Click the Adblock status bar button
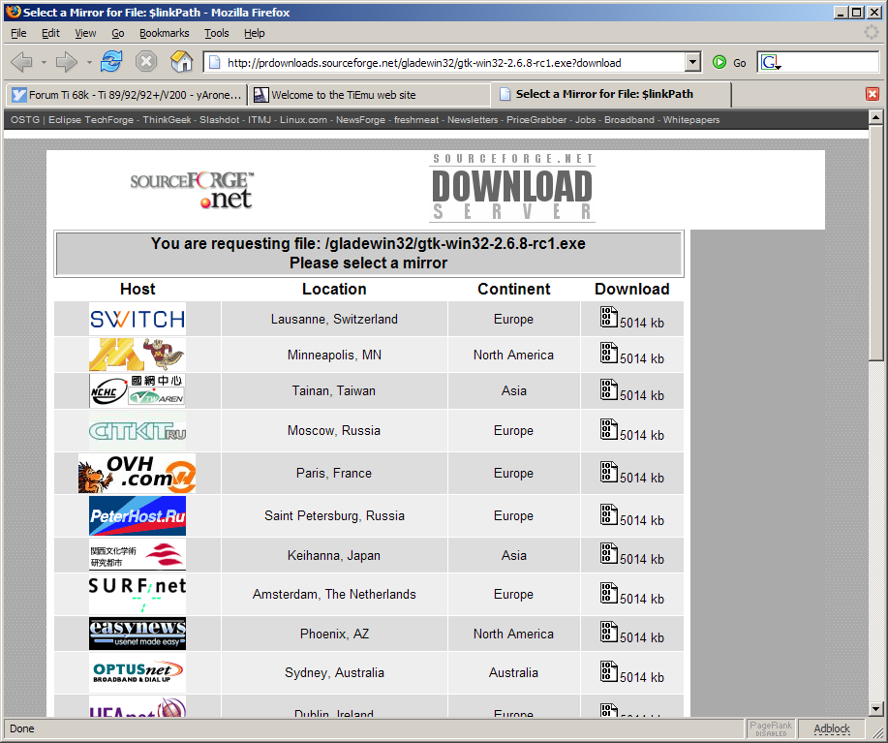 (x=832, y=728)
